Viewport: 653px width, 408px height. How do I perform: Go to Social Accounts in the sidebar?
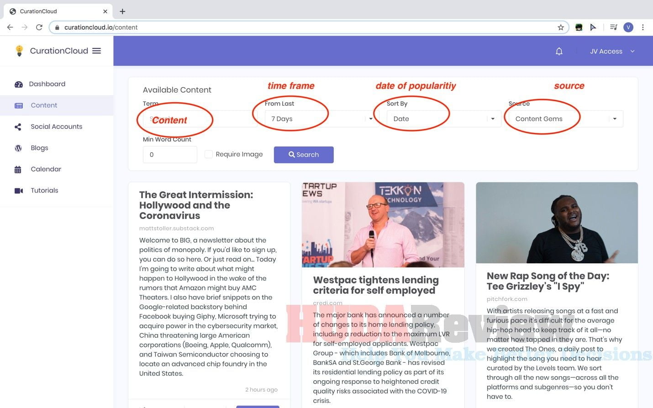pyautogui.click(x=57, y=127)
